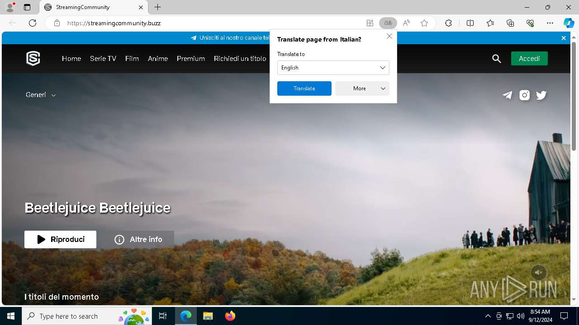
Task: Open the Favorites list icon
Action: [490, 23]
